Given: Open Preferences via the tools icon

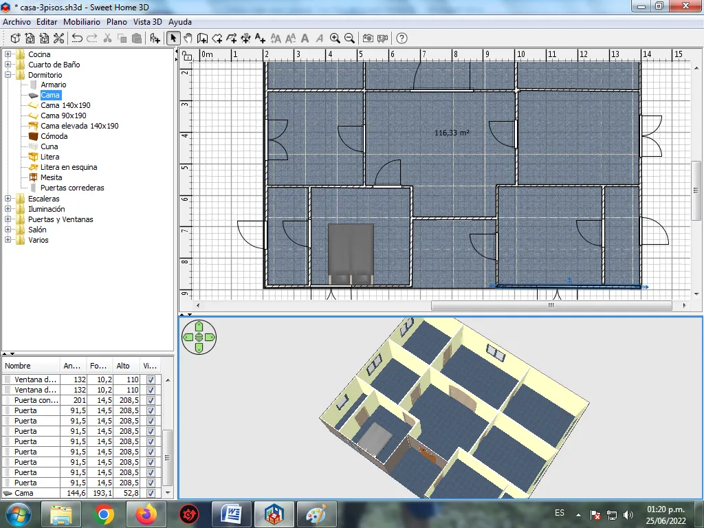Looking at the screenshot, I should [x=58, y=38].
